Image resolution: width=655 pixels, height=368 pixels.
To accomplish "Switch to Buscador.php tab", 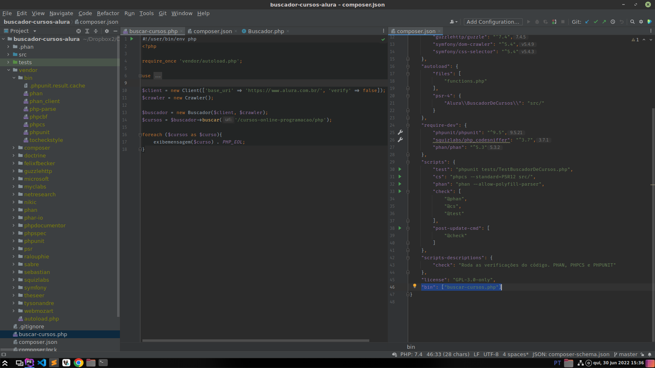I will [x=266, y=31].
